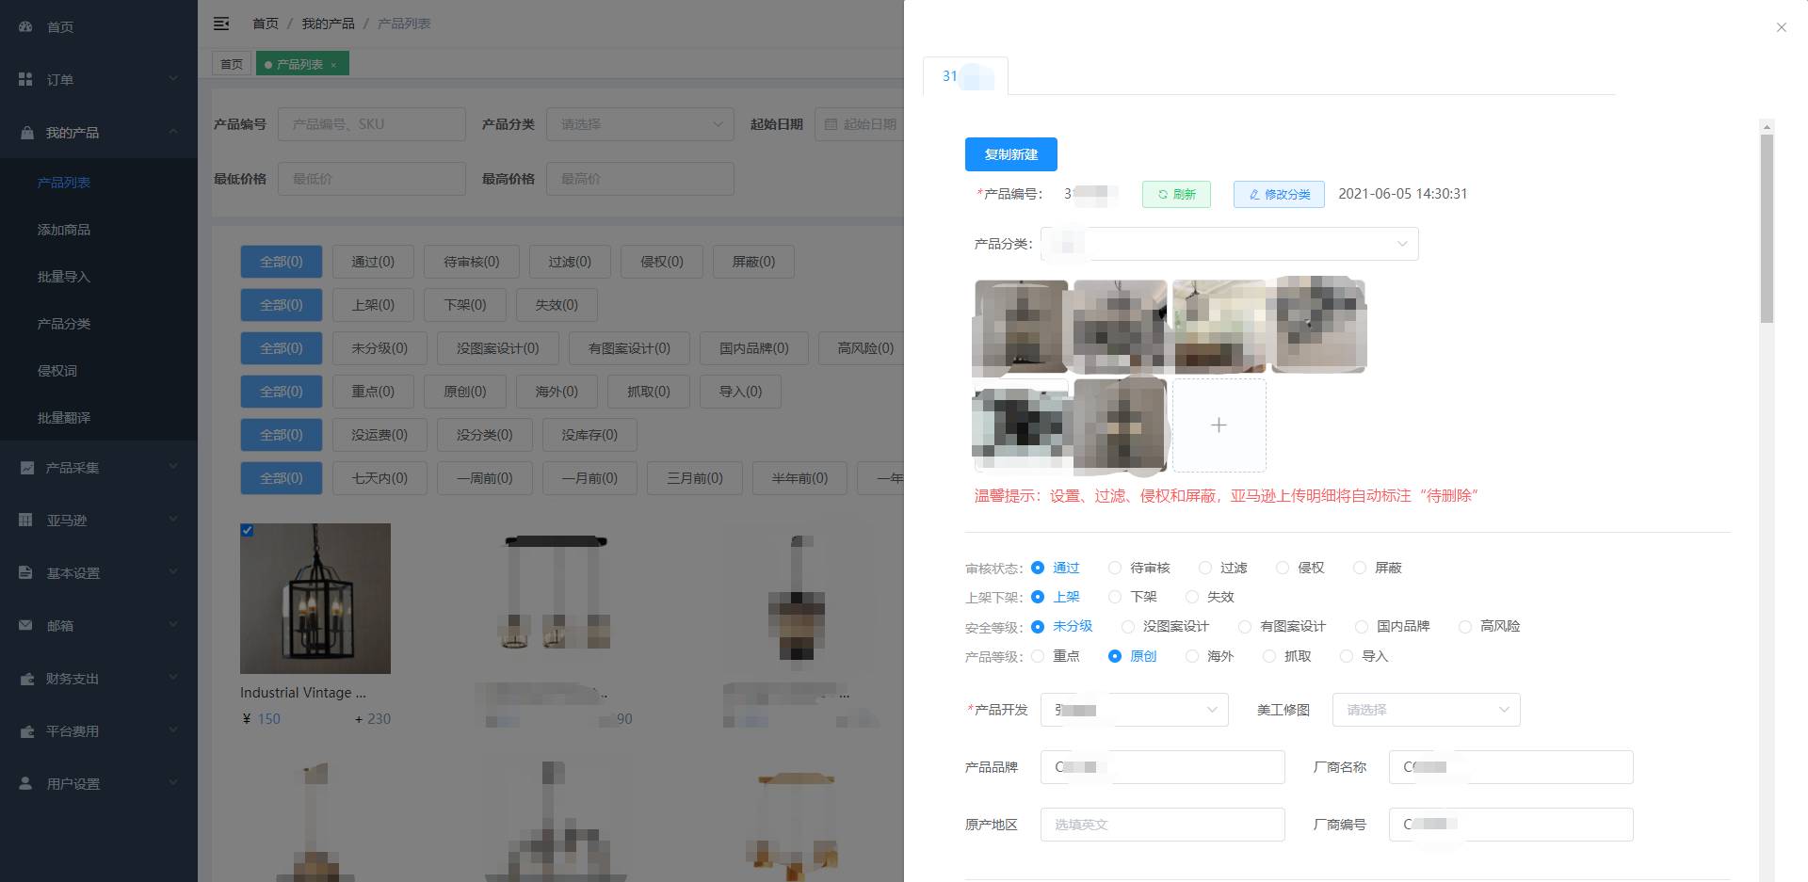The width and height of the screenshot is (1808, 882).
Task: Select the 下架 listing radio option
Action: click(1115, 597)
